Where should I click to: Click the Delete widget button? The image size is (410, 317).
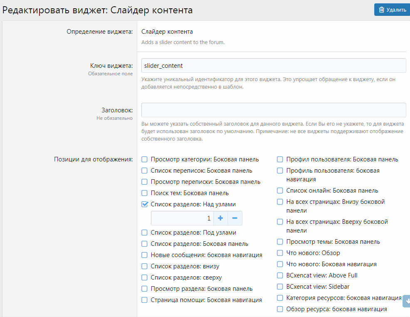[392, 10]
